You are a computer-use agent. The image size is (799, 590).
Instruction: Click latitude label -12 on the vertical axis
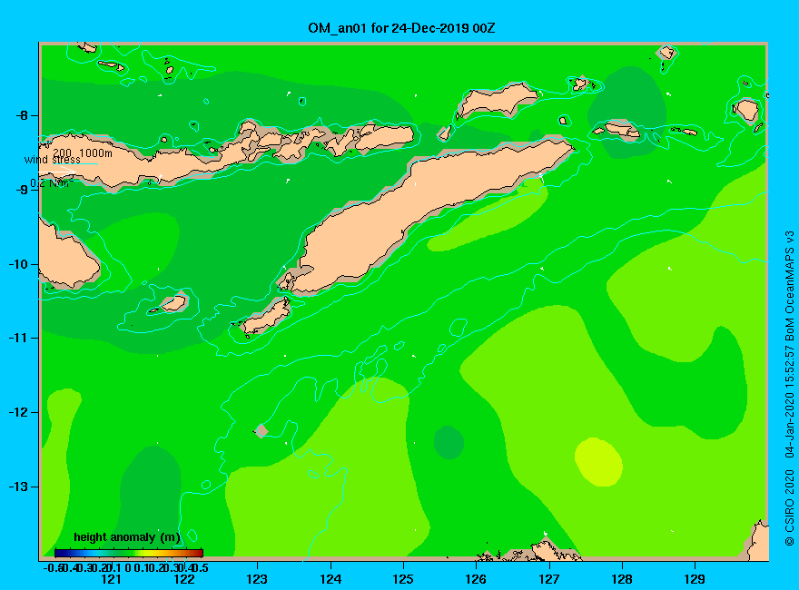pyautogui.click(x=19, y=413)
